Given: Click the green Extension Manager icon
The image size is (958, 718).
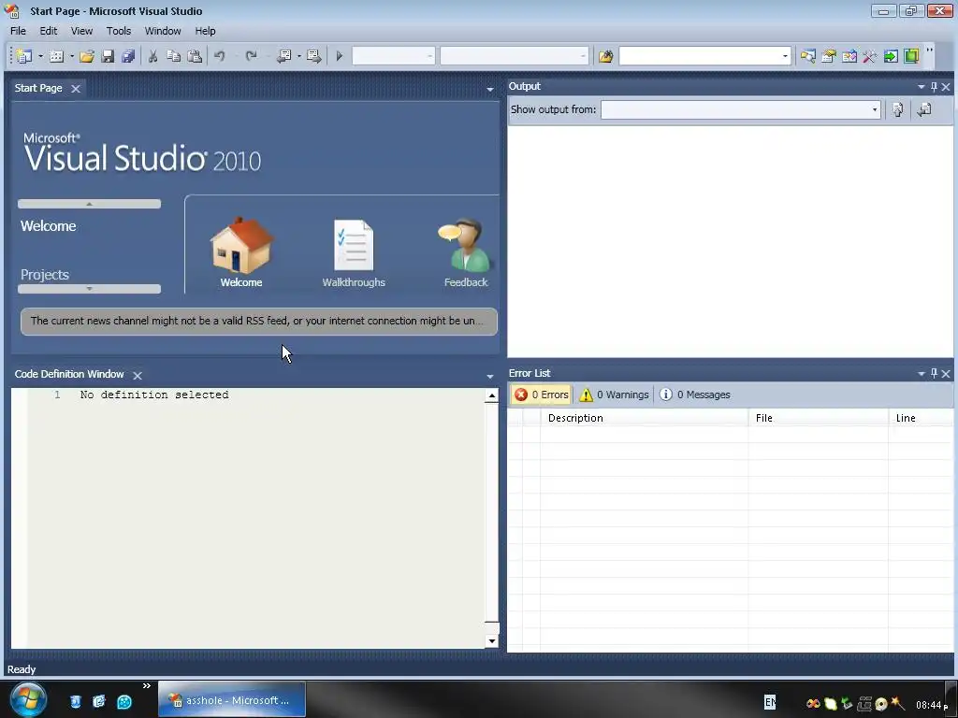Looking at the screenshot, I should [x=911, y=56].
